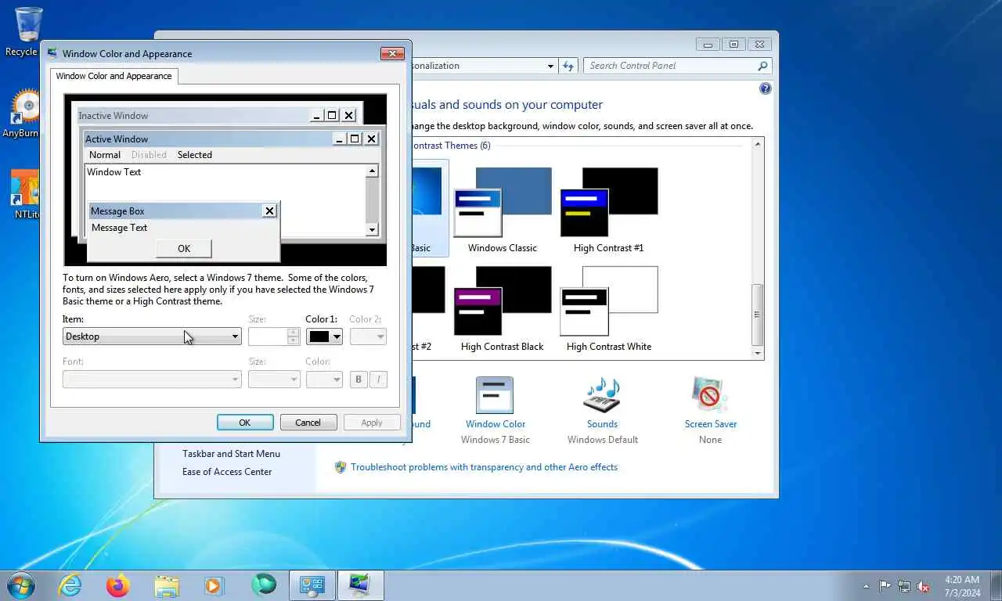Show hidden tray icons arrow
This screenshot has width=1002, height=601.
(x=866, y=586)
